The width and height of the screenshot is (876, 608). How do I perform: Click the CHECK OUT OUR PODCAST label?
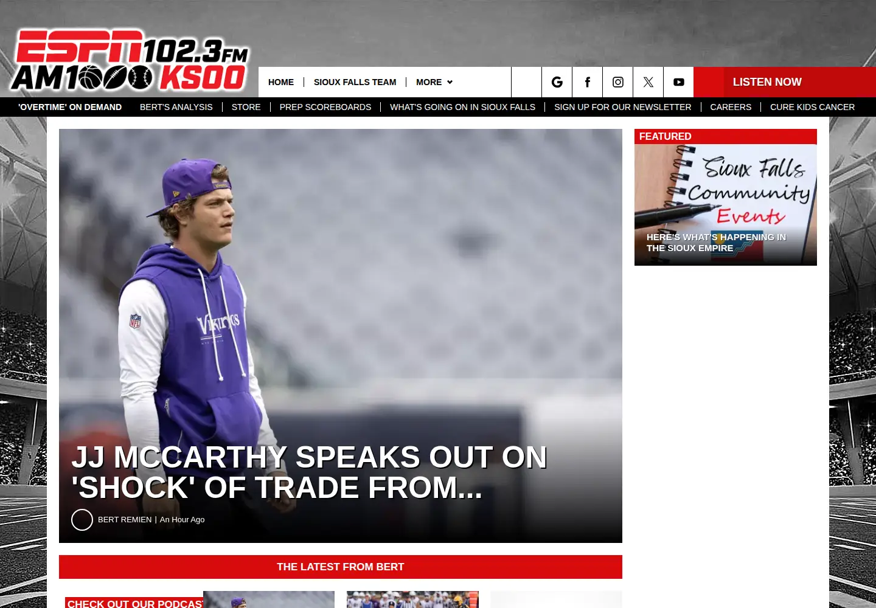point(134,603)
